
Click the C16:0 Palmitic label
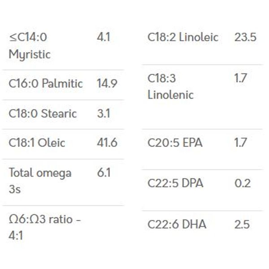(46, 84)
